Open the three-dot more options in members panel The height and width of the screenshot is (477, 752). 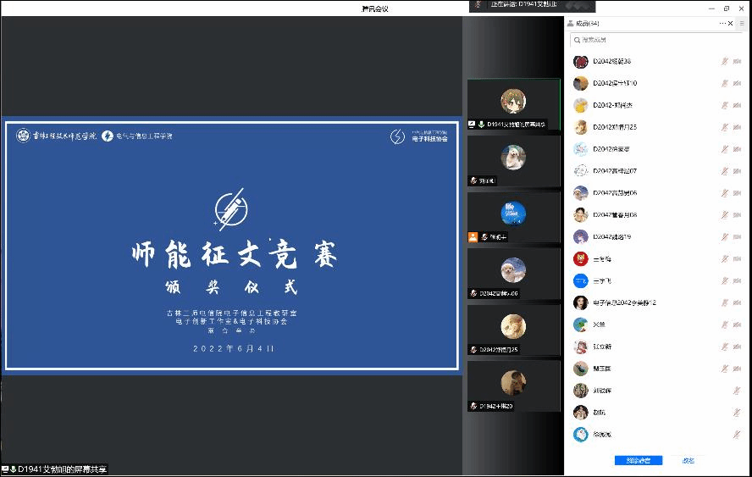[722, 24]
